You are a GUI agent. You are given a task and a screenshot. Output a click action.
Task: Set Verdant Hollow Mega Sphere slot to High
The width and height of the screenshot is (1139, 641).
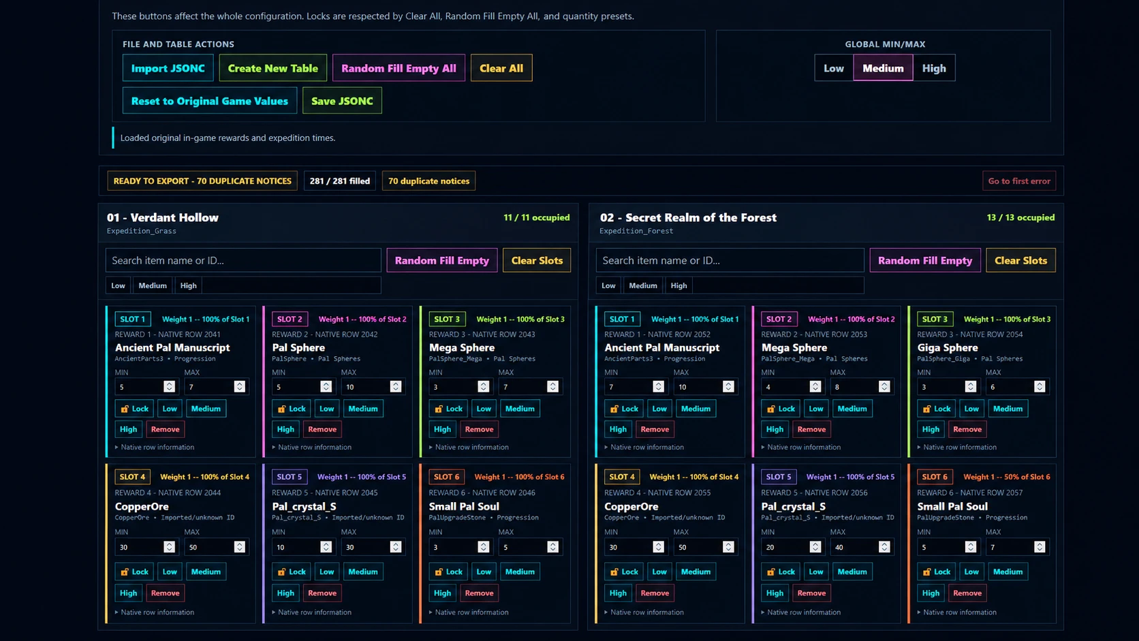pos(442,429)
